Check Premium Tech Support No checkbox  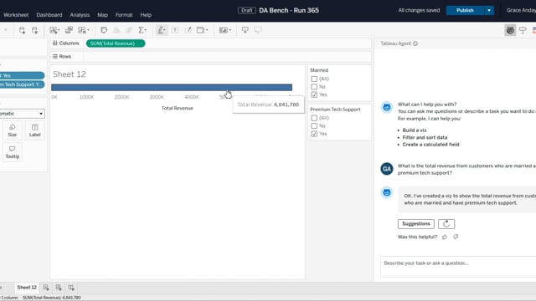tap(314, 126)
